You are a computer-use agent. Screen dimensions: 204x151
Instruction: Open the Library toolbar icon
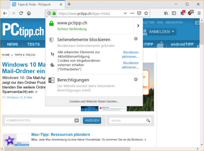click(166, 13)
